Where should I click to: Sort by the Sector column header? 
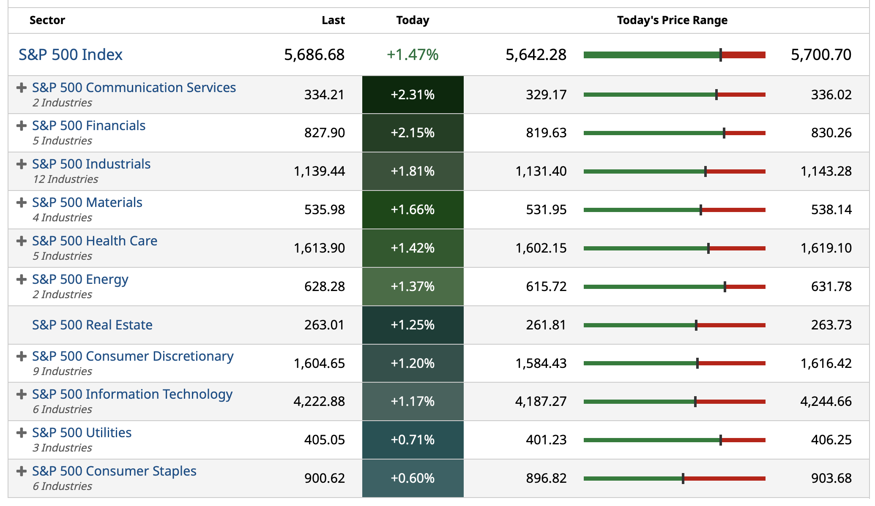[x=47, y=20]
